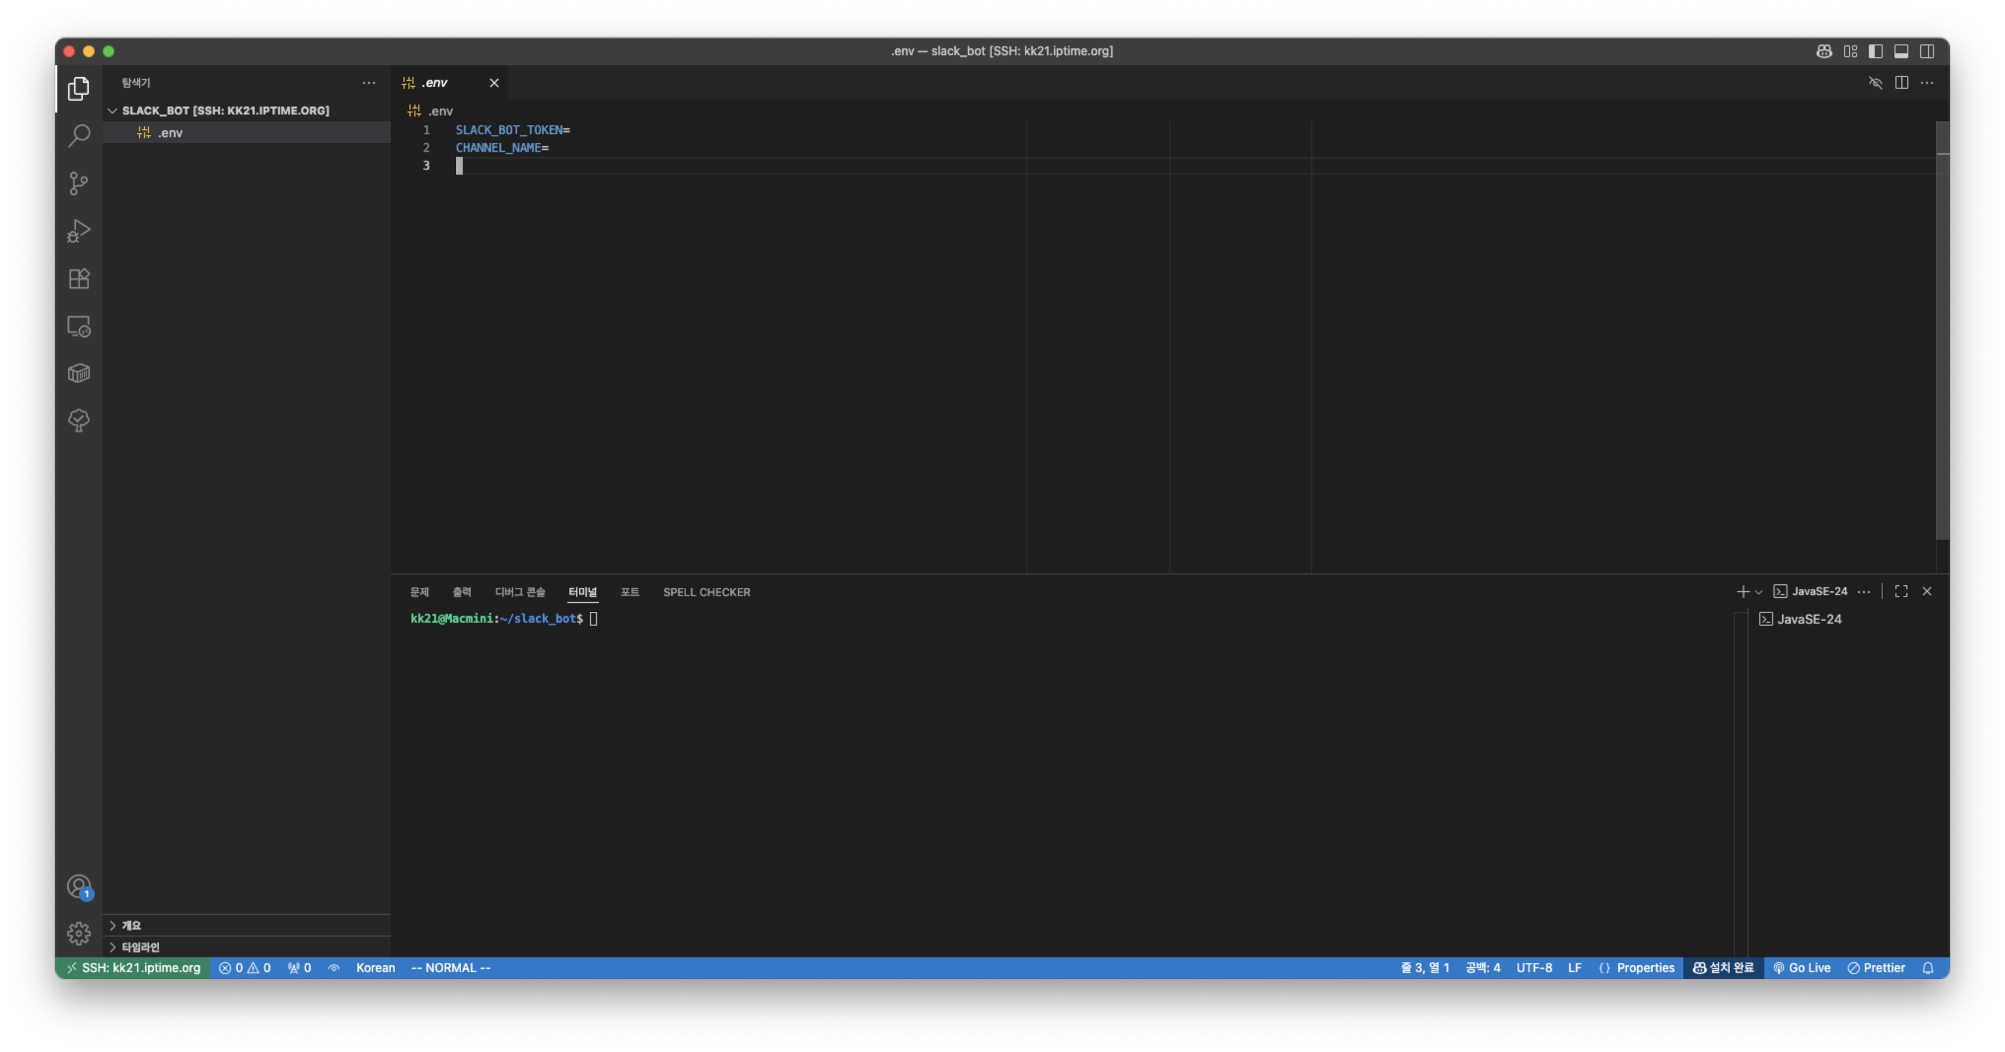Expand the 개요 outline section
The image size is (2005, 1052).
point(113,925)
